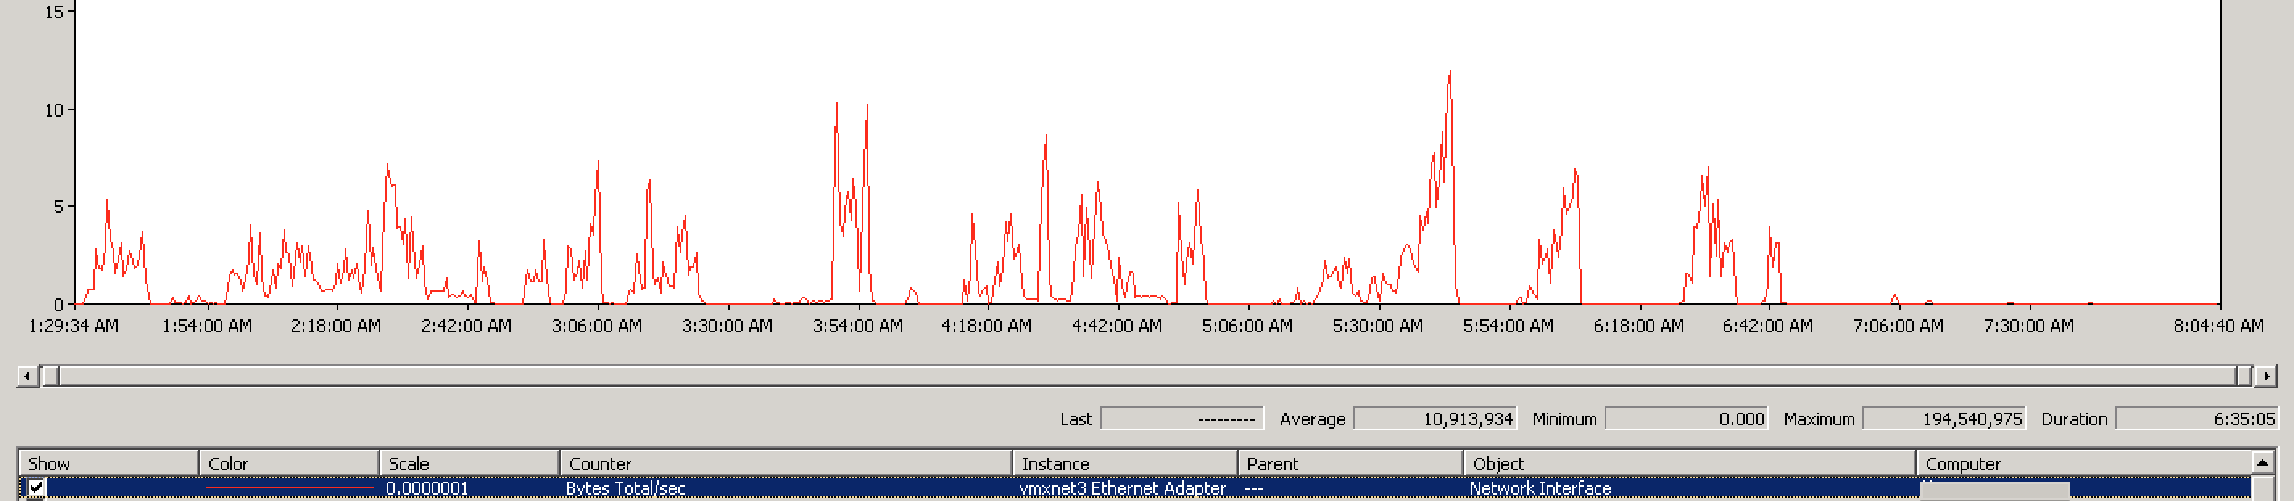Click the 3:54:00 AM time axis label

coord(858,326)
